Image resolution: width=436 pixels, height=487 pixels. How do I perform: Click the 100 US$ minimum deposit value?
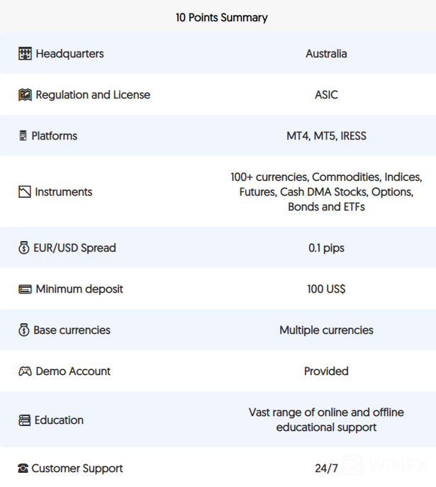coord(326,289)
